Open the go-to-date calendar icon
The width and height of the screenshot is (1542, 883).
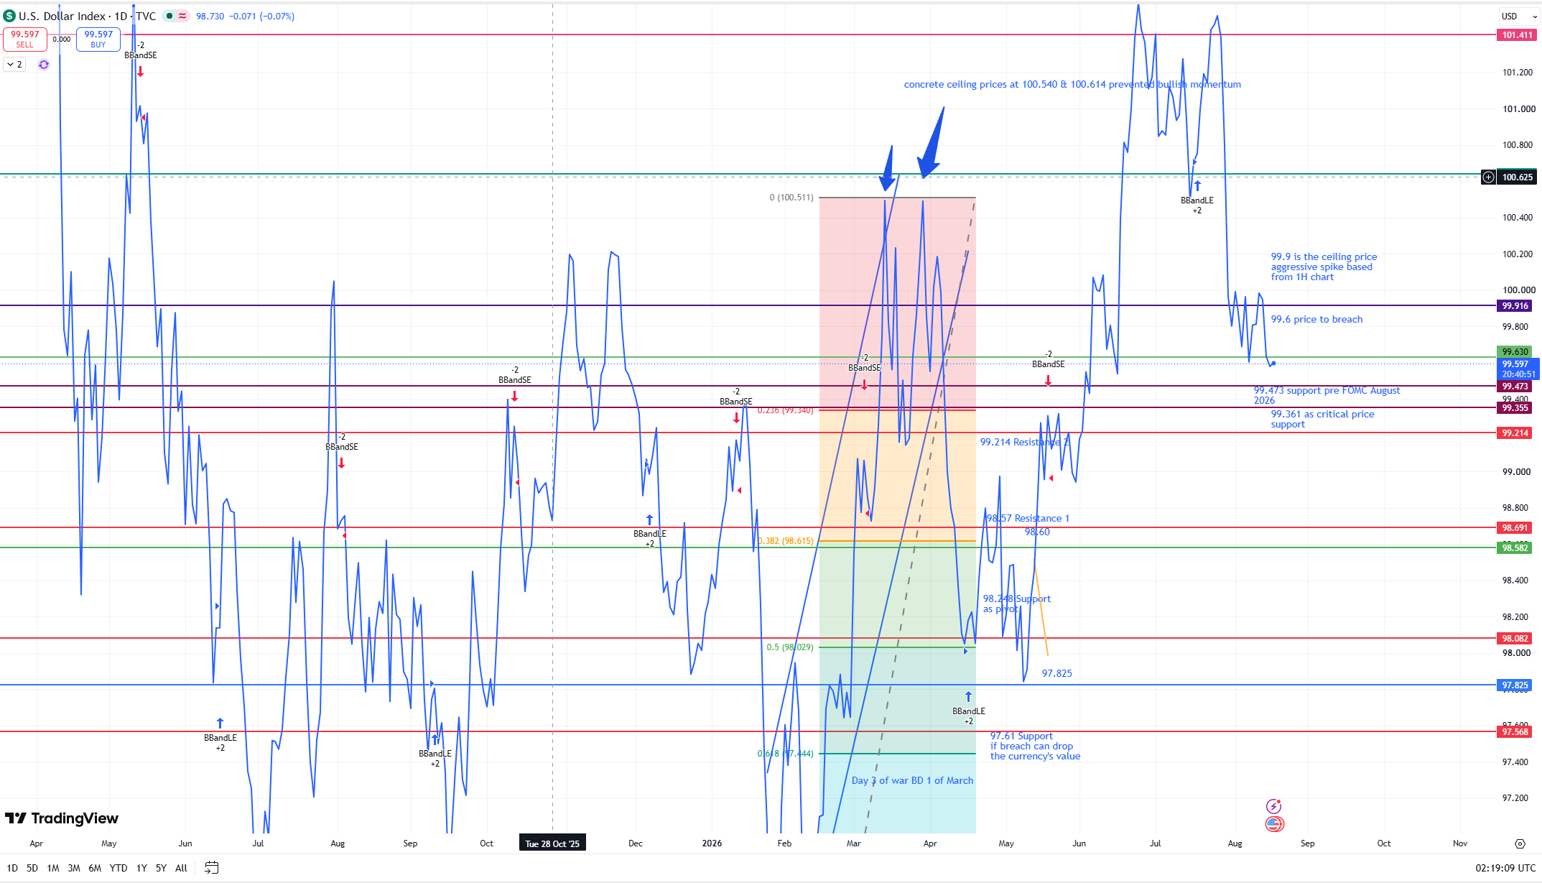[211, 868]
